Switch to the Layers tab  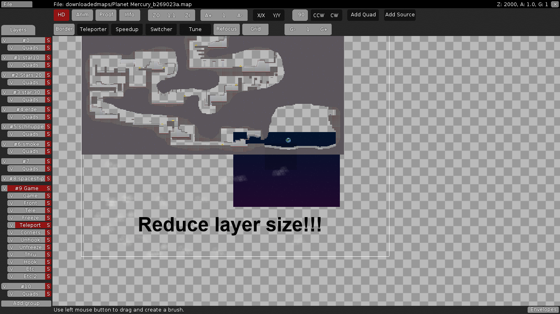coord(18,30)
